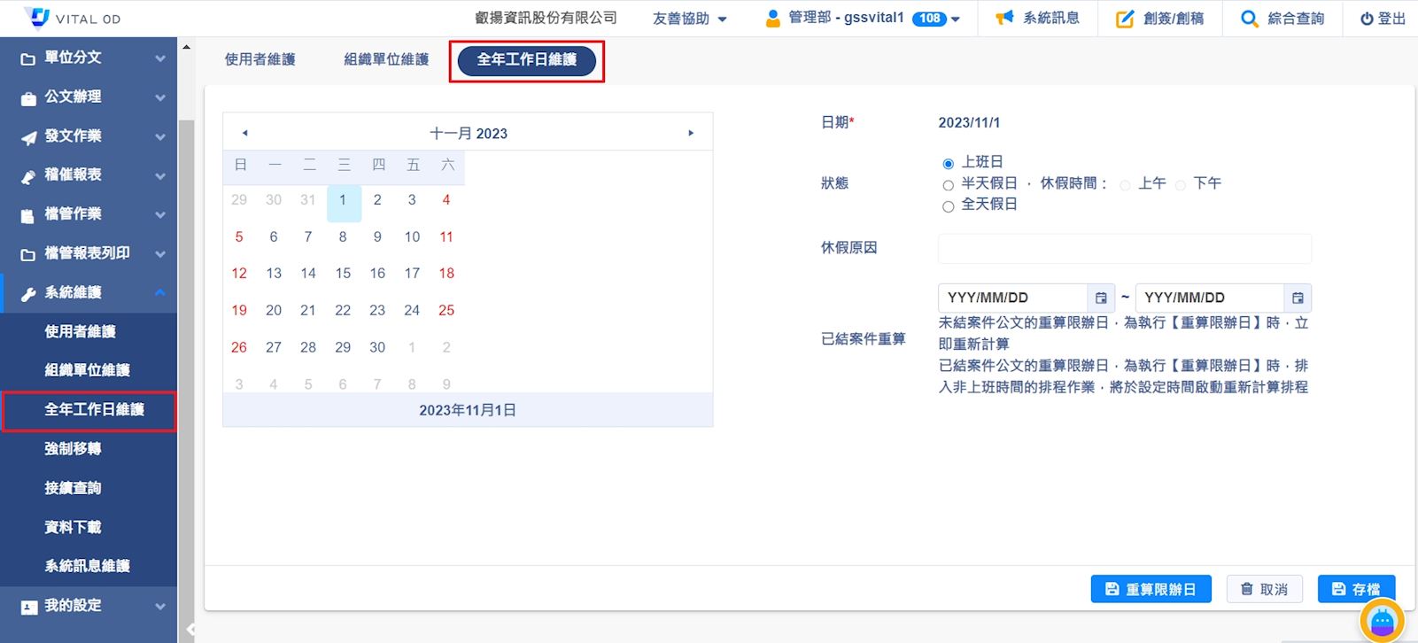
Task: Go to next month arrow
Action: coord(691,133)
